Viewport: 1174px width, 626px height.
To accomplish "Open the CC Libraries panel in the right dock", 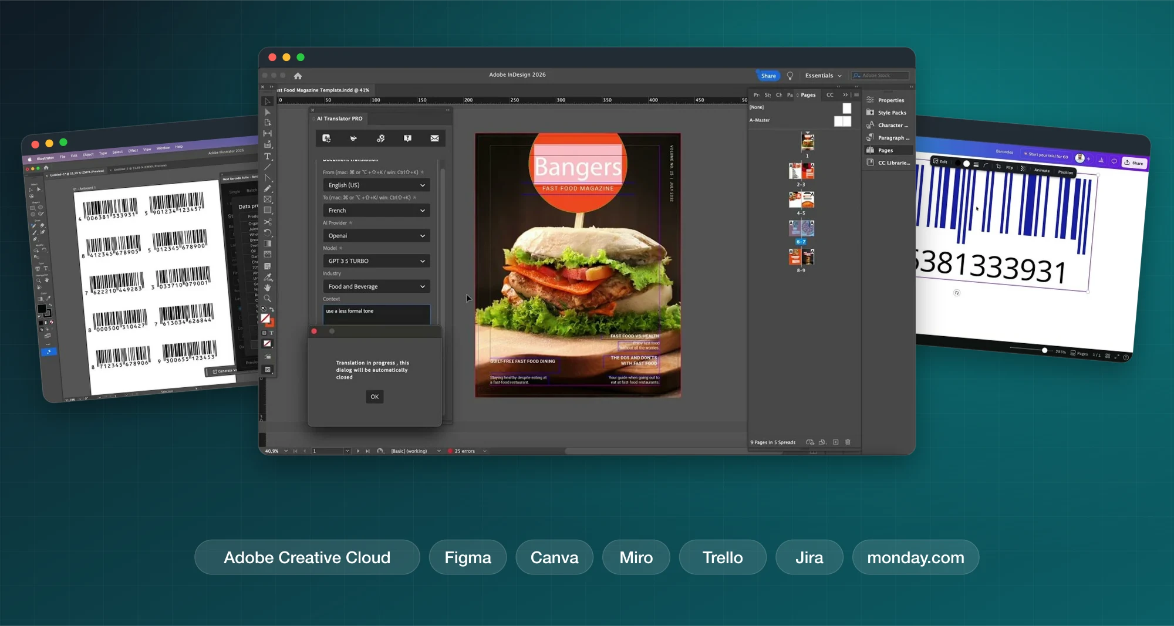I will [888, 163].
